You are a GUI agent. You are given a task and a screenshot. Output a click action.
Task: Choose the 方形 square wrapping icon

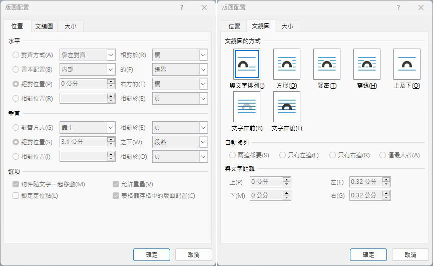(286, 65)
